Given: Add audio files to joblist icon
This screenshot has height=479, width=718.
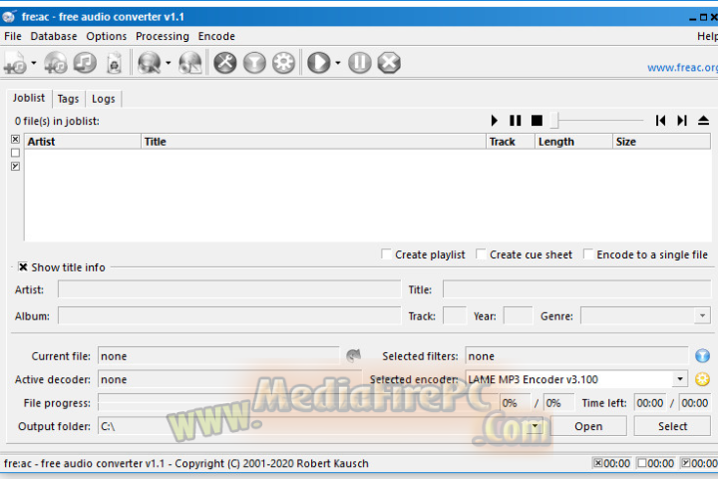Looking at the screenshot, I should 15,63.
